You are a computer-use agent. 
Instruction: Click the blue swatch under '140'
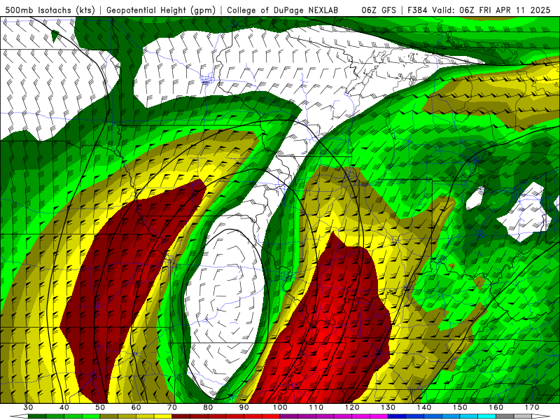coord(433,416)
